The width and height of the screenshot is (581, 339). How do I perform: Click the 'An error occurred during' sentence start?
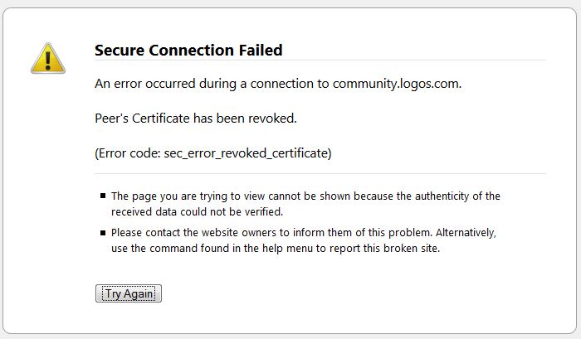(165, 84)
